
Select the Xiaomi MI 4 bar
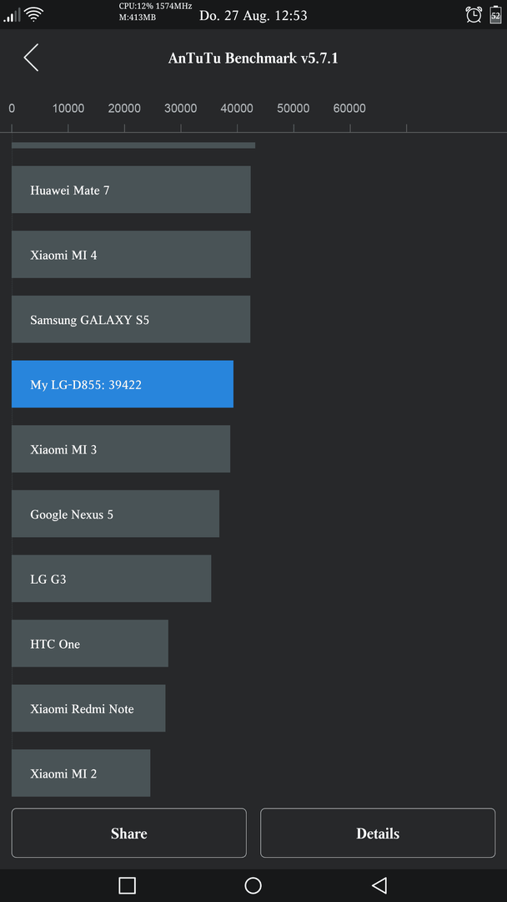click(x=131, y=254)
